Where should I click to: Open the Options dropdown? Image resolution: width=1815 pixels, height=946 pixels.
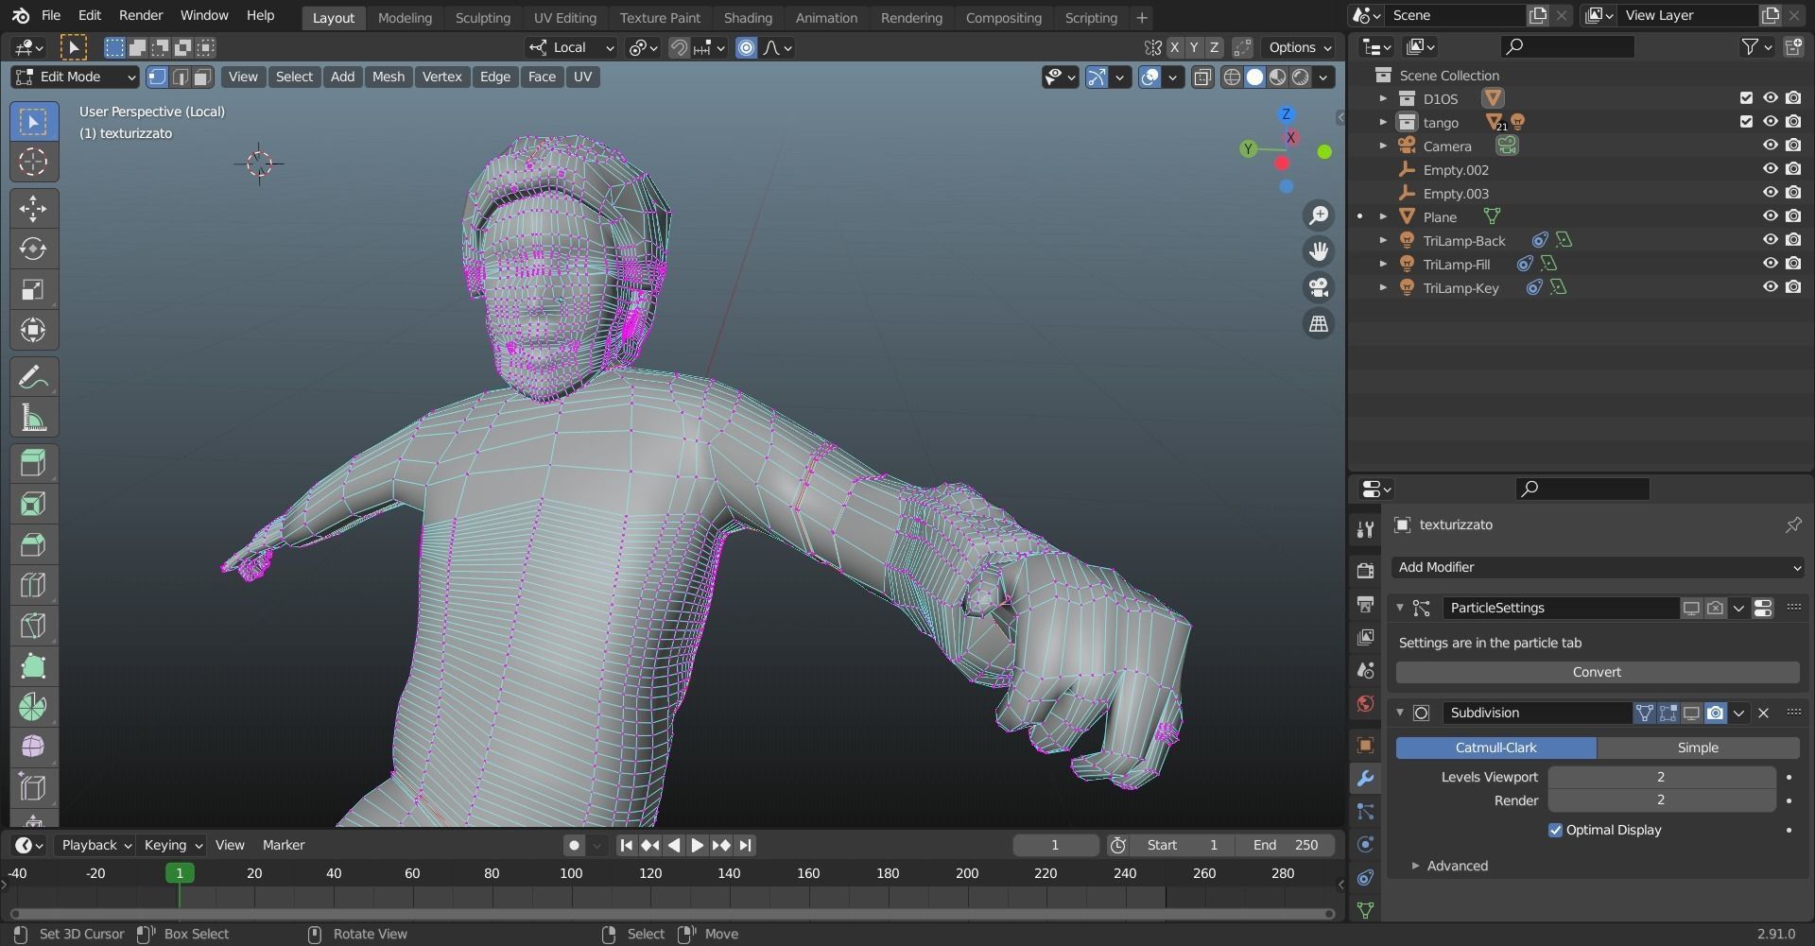(x=1300, y=47)
